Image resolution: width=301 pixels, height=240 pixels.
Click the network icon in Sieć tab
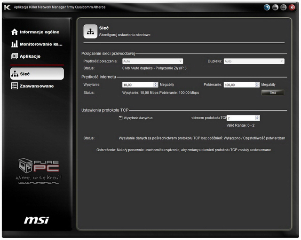tap(15, 74)
